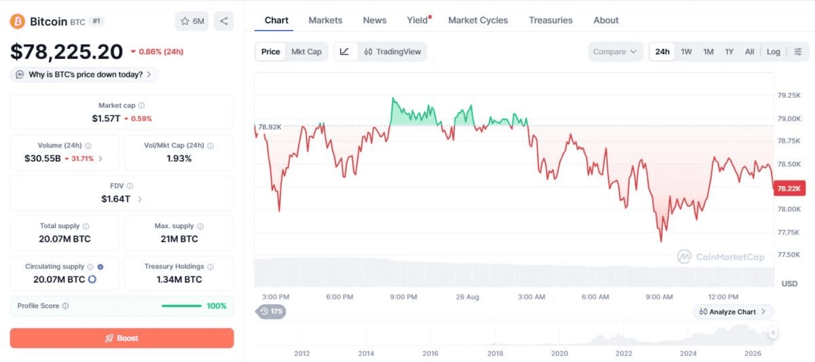The height and width of the screenshot is (362, 815).
Task: Click the #1 rank badge
Action: click(x=96, y=21)
